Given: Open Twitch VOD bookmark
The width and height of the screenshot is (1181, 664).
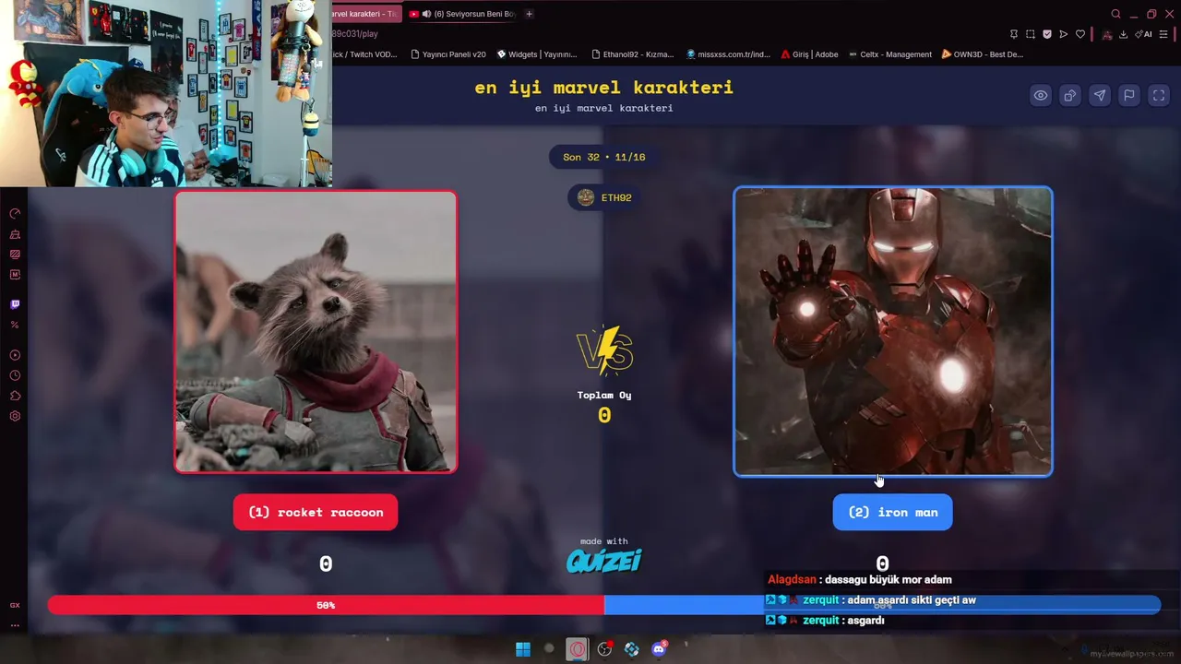Looking at the screenshot, I should pyautogui.click(x=365, y=54).
